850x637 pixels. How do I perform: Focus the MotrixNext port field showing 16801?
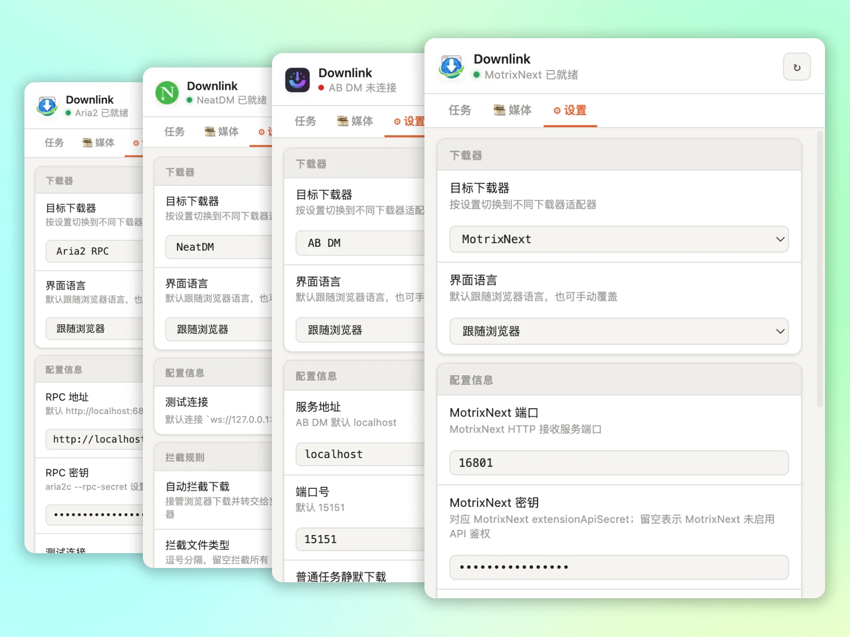[618, 463]
